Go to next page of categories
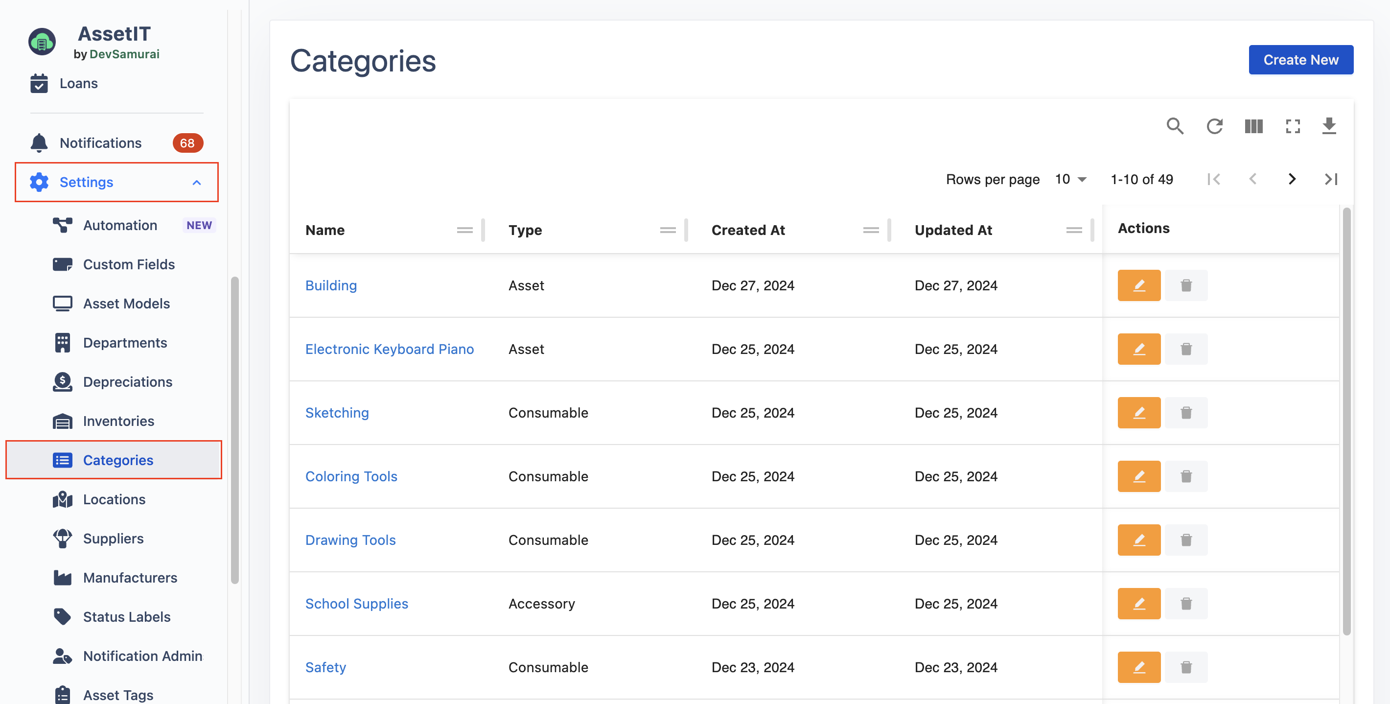Viewport: 1390px width, 704px height. 1291,179
